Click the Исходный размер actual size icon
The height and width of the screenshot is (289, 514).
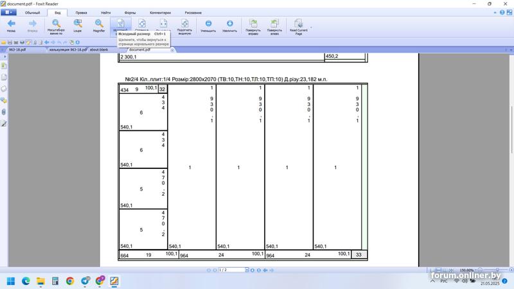pyautogui.click(x=120, y=24)
